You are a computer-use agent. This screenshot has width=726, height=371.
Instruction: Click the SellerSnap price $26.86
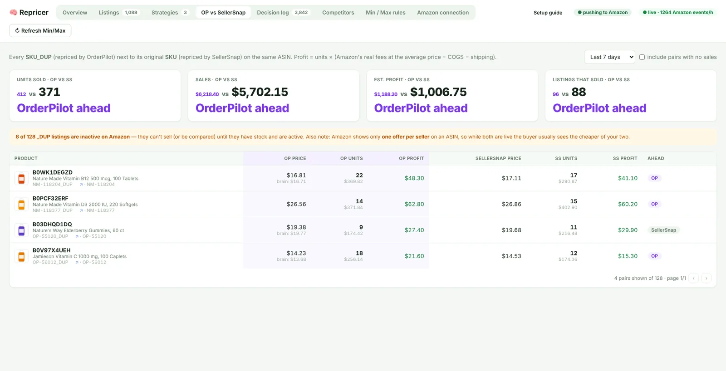(x=511, y=204)
